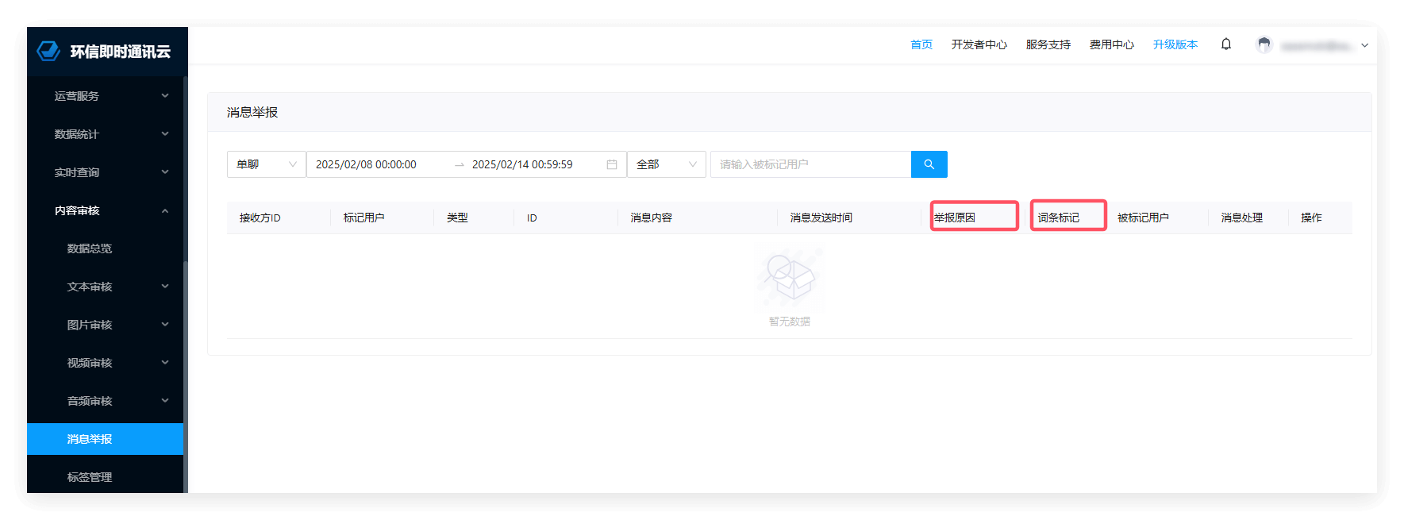Screen dimensions: 1404x520
Task: Go to 首页 in top navigation
Action: pyautogui.click(x=921, y=44)
